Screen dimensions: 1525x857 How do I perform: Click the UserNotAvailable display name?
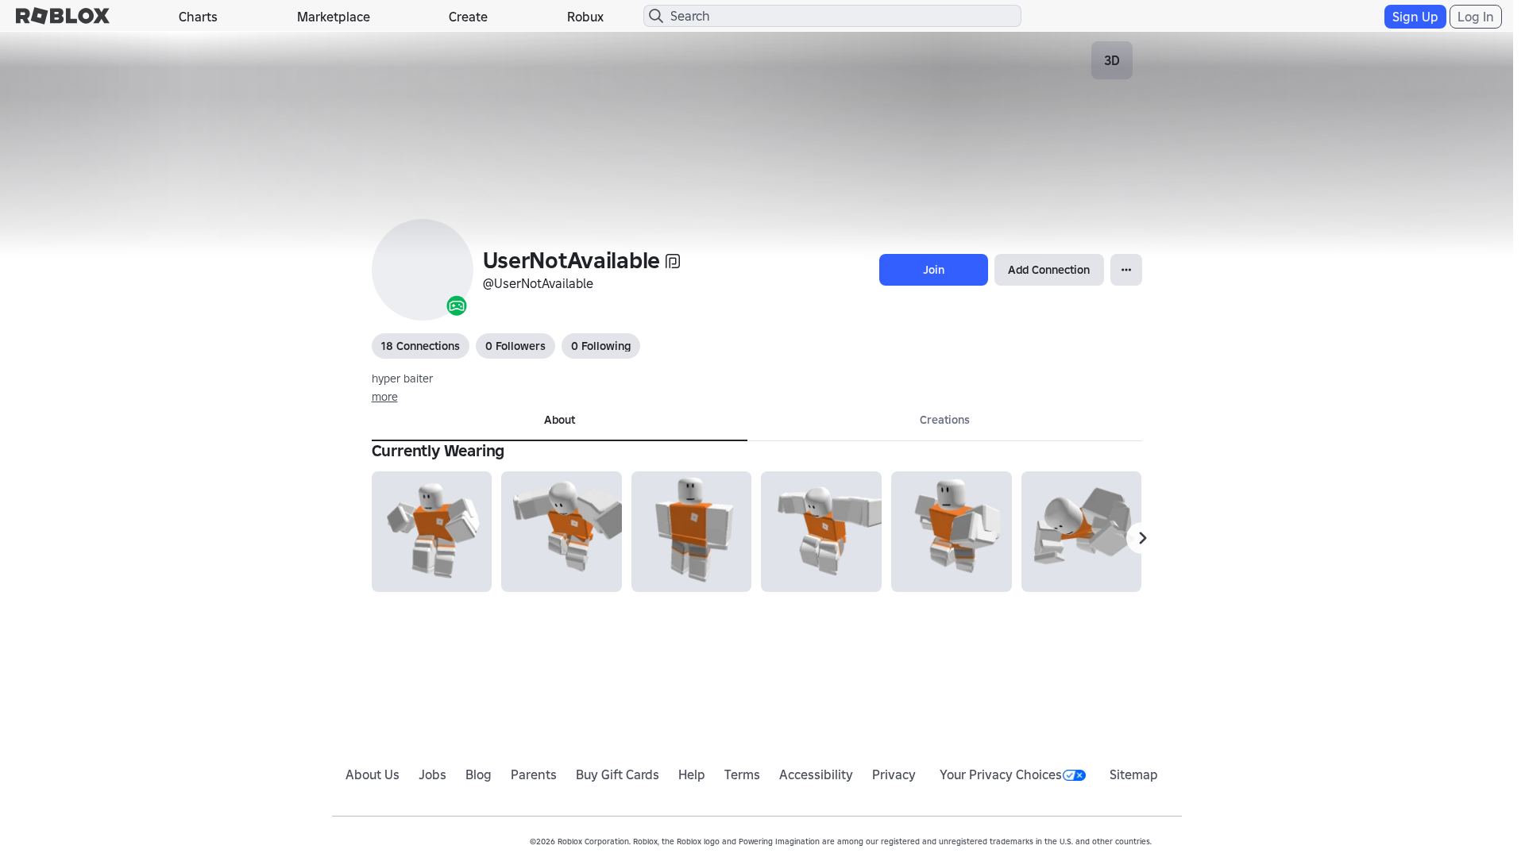(x=571, y=260)
